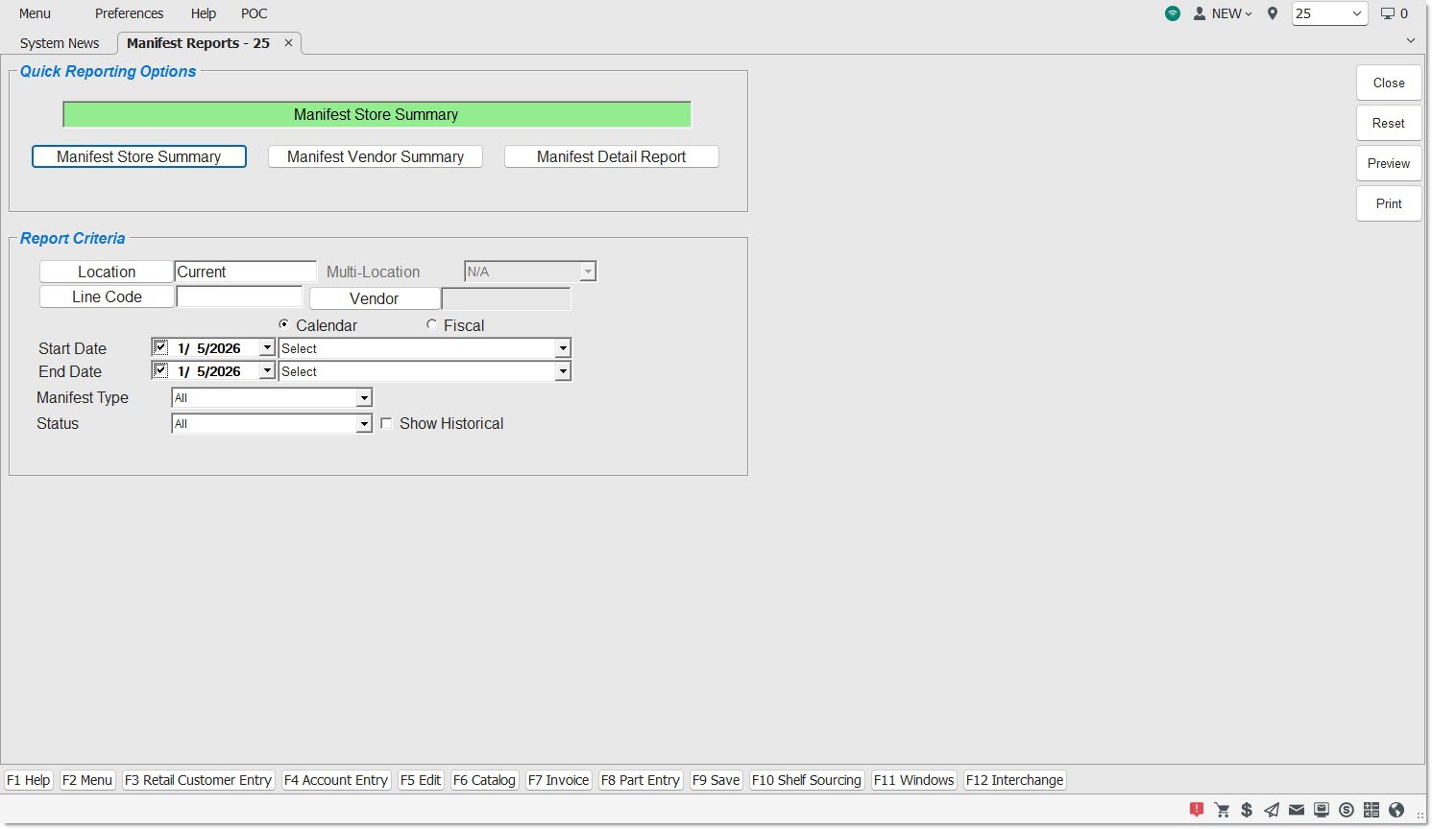Open the envelope mail icon
The image size is (1432, 829).
point(1297,810)
